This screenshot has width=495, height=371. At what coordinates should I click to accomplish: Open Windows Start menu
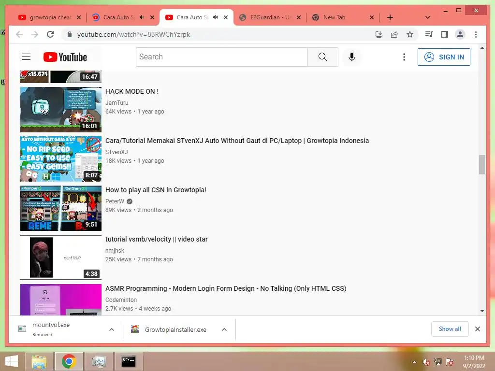pos(12,361)
